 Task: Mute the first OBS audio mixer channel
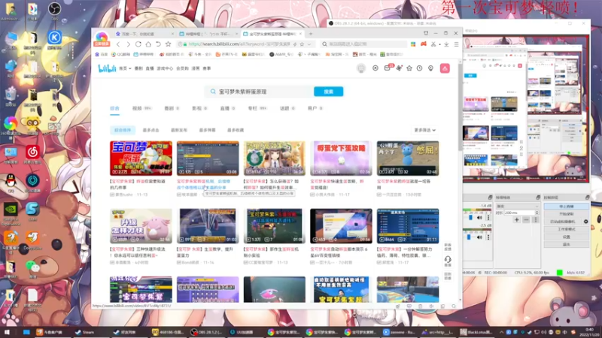tap(479, 218)
